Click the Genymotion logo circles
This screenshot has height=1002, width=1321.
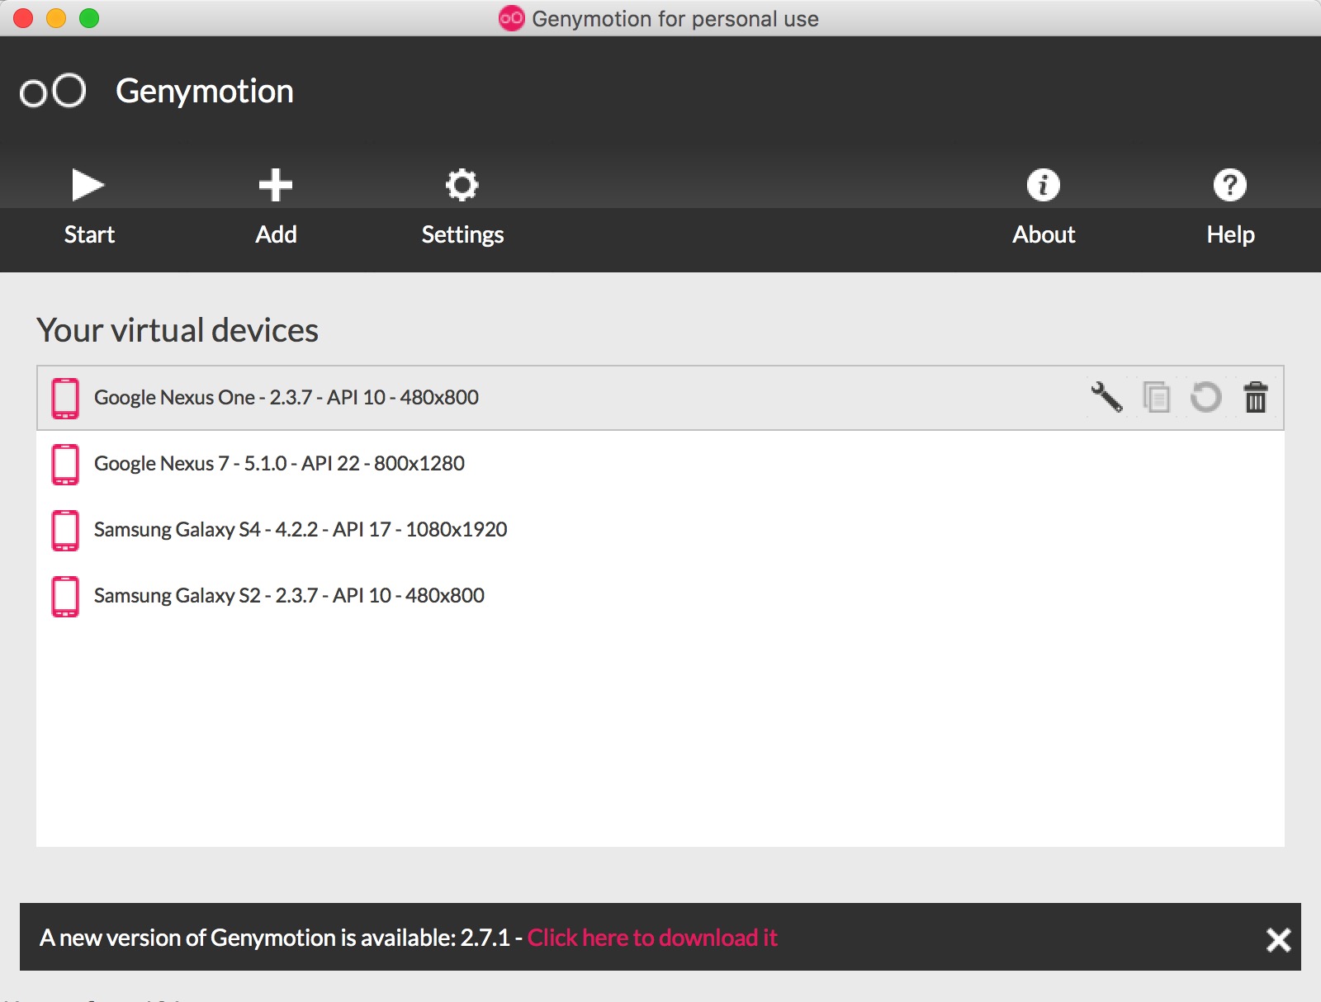(53, 91)
